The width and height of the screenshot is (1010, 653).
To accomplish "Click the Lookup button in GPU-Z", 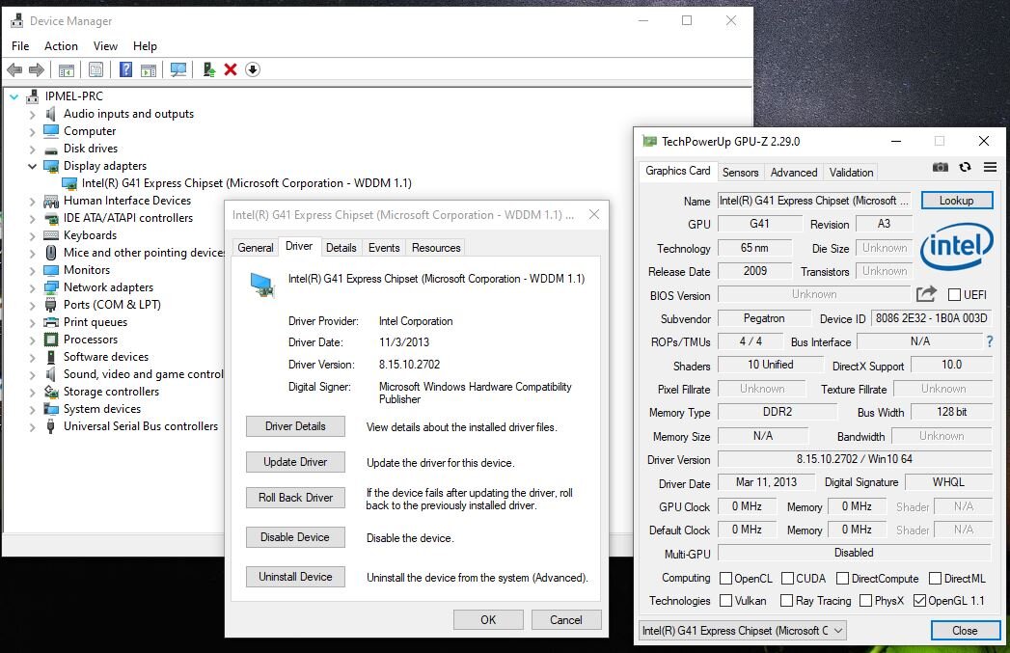I will point(957,201).
